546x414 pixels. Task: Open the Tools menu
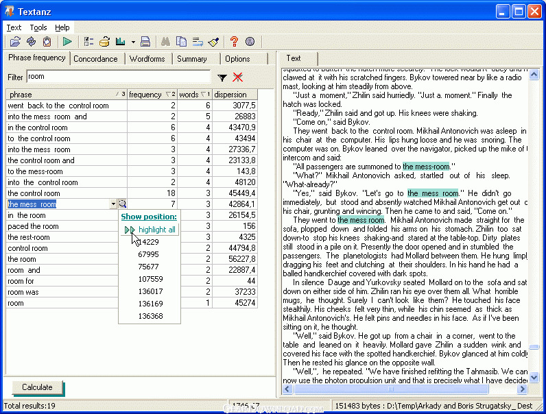point(38,27)
